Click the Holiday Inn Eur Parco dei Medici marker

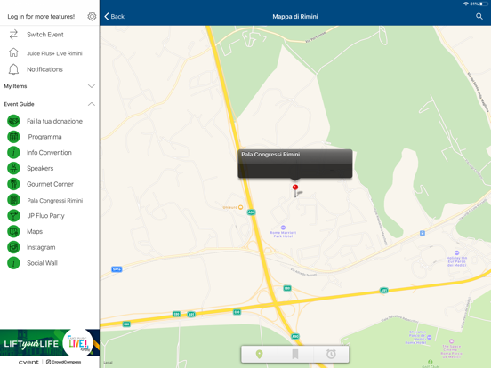click(457, 252)
